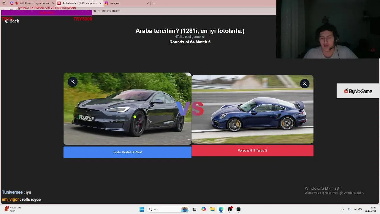Open the weather widget Hava: Kötü
Screen dimensions: 380x214
pyautogui.click(x=13, y=209)
